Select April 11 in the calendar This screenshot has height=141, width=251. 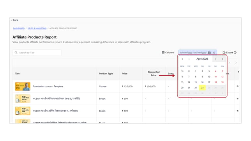pos(216,77)
